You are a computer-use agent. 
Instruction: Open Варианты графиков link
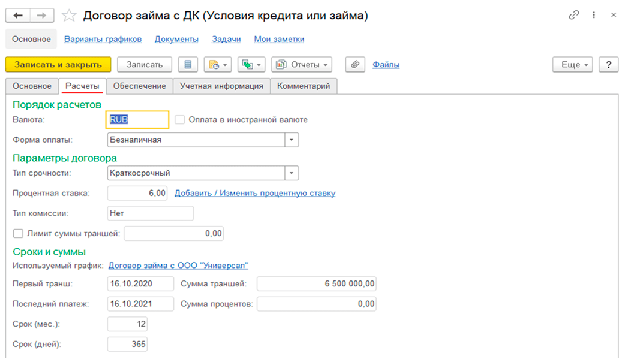(103, 39)
